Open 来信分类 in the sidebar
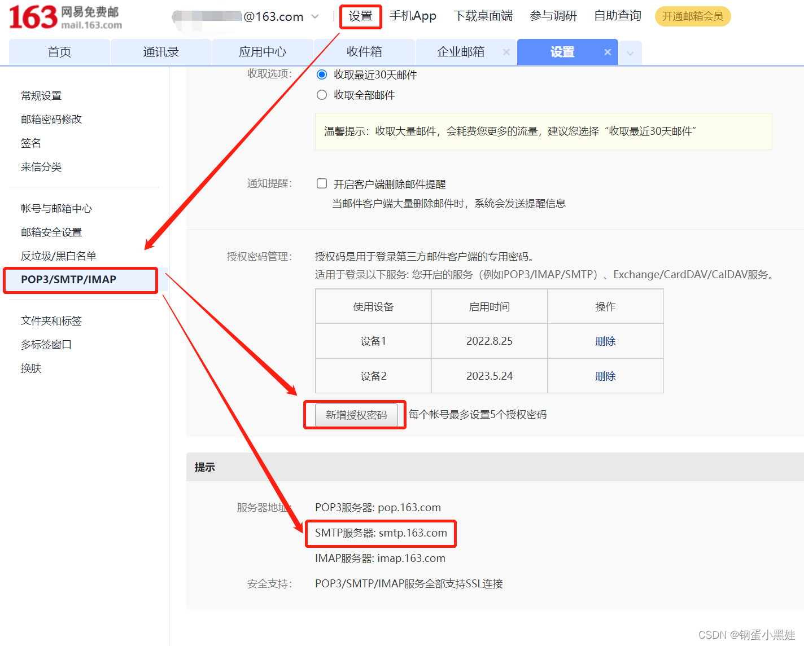Image resolution: width=804 pixels, height=646 pixels. [x=41, y=167]
